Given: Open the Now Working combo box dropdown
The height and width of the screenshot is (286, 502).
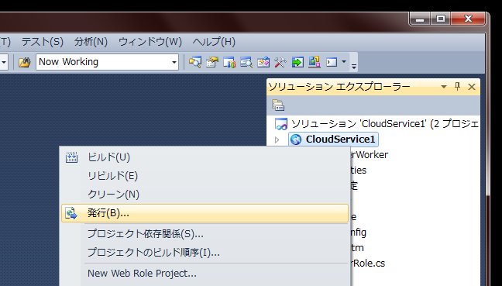Looking at the screenshot, I should 174,62.
